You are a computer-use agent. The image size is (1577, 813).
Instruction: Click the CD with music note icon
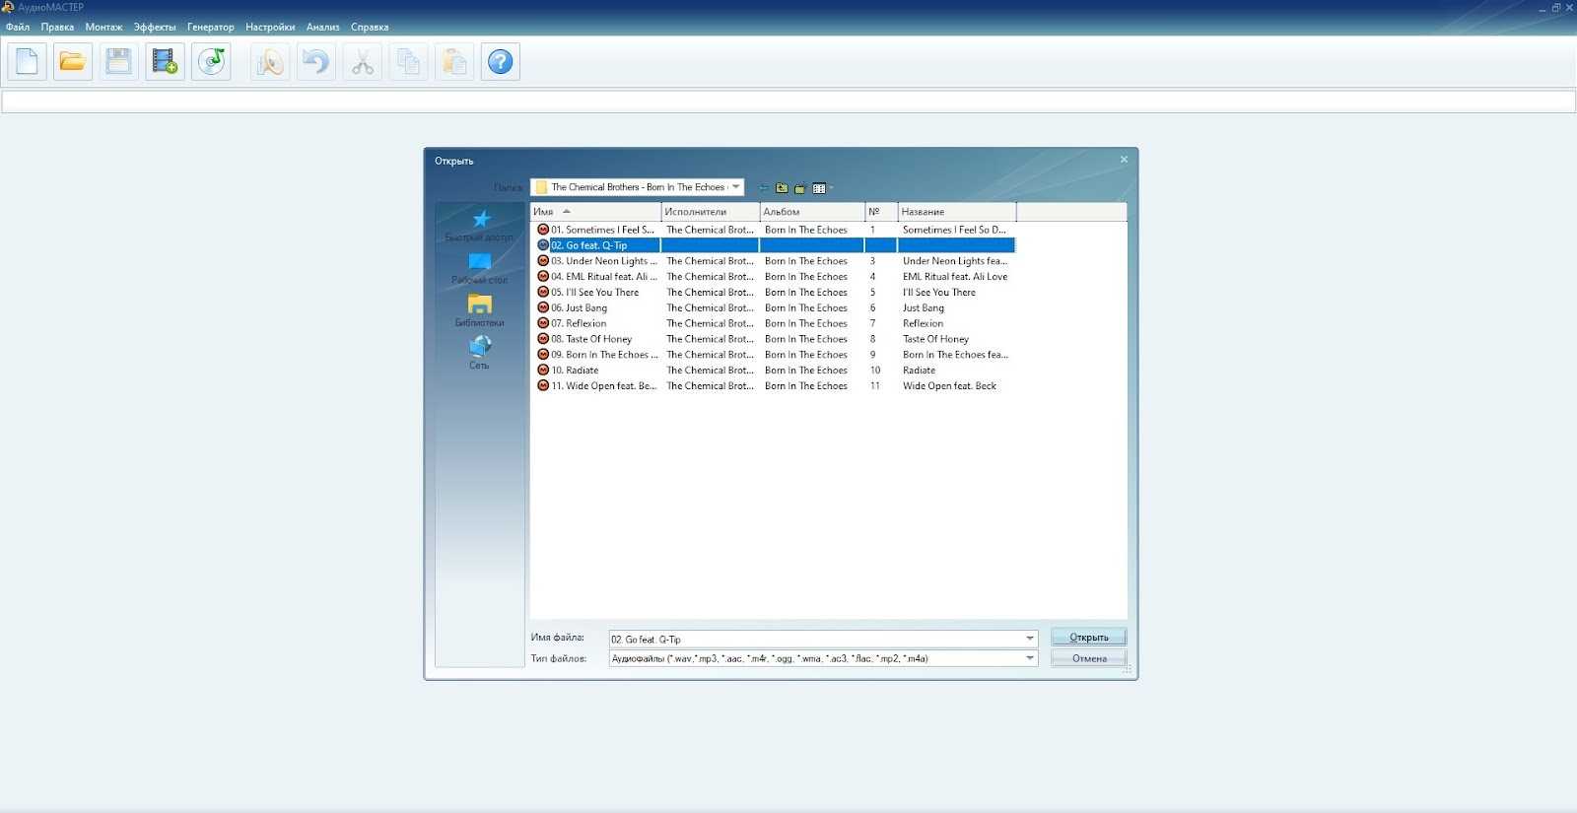pyautogui.click(x=211, y=62)
